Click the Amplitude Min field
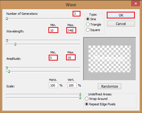Screen dimensions: 142x113 53,58
